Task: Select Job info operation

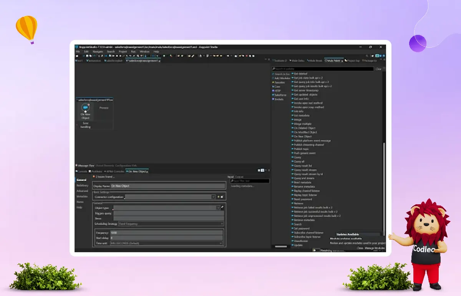Action: [x=298, y=111]
